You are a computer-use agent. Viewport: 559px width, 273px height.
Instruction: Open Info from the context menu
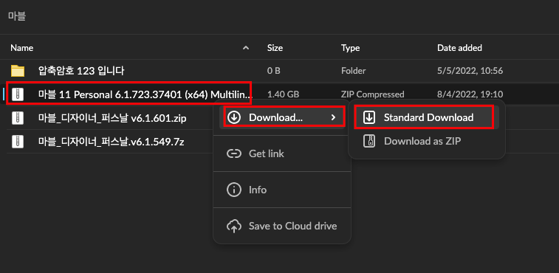[281, 190]
